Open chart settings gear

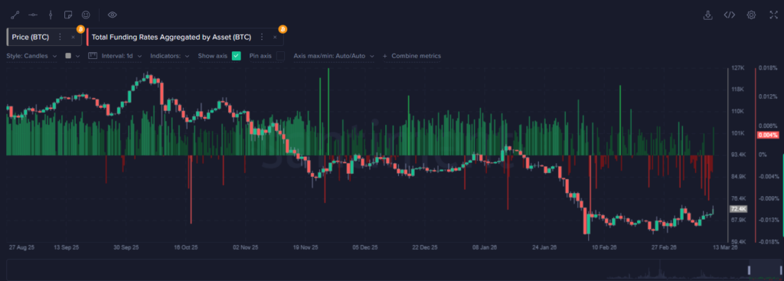(x=751, y=15)
